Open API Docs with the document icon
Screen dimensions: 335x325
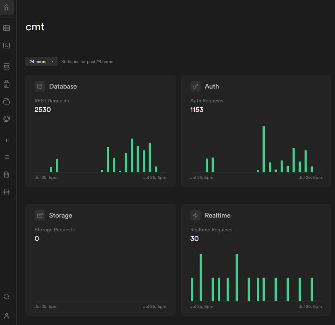click(7, 175)
